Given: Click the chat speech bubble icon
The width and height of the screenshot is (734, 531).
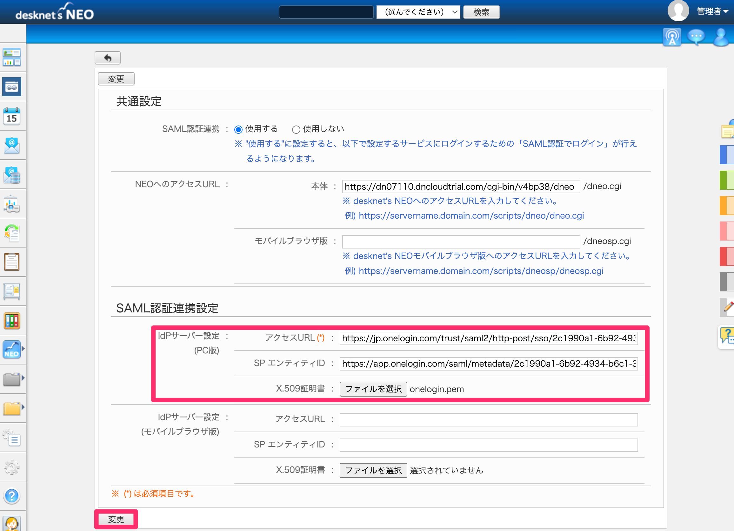Looking at the screenshot, I should coord(696,37).
